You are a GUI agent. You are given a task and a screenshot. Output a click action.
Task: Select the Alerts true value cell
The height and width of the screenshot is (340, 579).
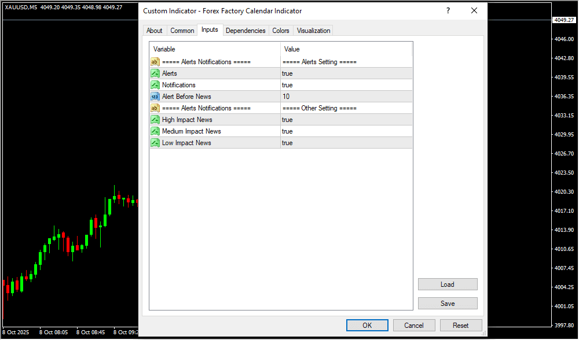click(x=346, y=73)
